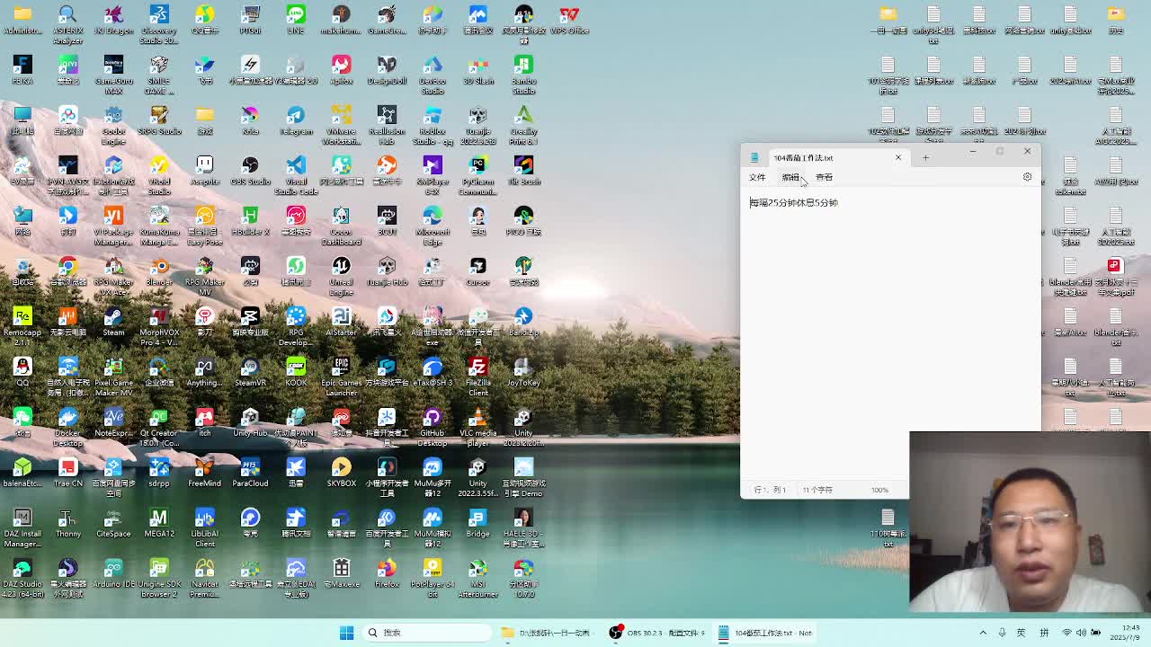Image resolution: width=1151 pixels, height=647 pixels.
Task: Open the 查看 menu in Notepad
Action: (x=824, y=177)
